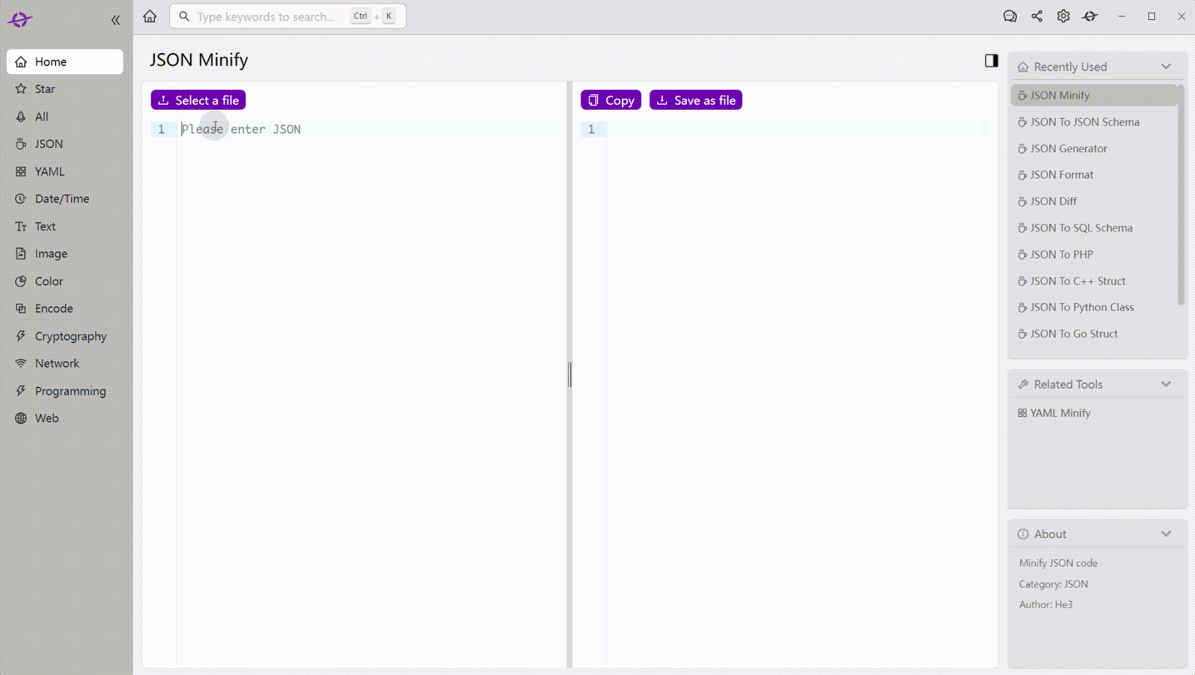Viewport: 1195px width, 675px height.
Task: Copy the minified output
Action: click(611, 100)
